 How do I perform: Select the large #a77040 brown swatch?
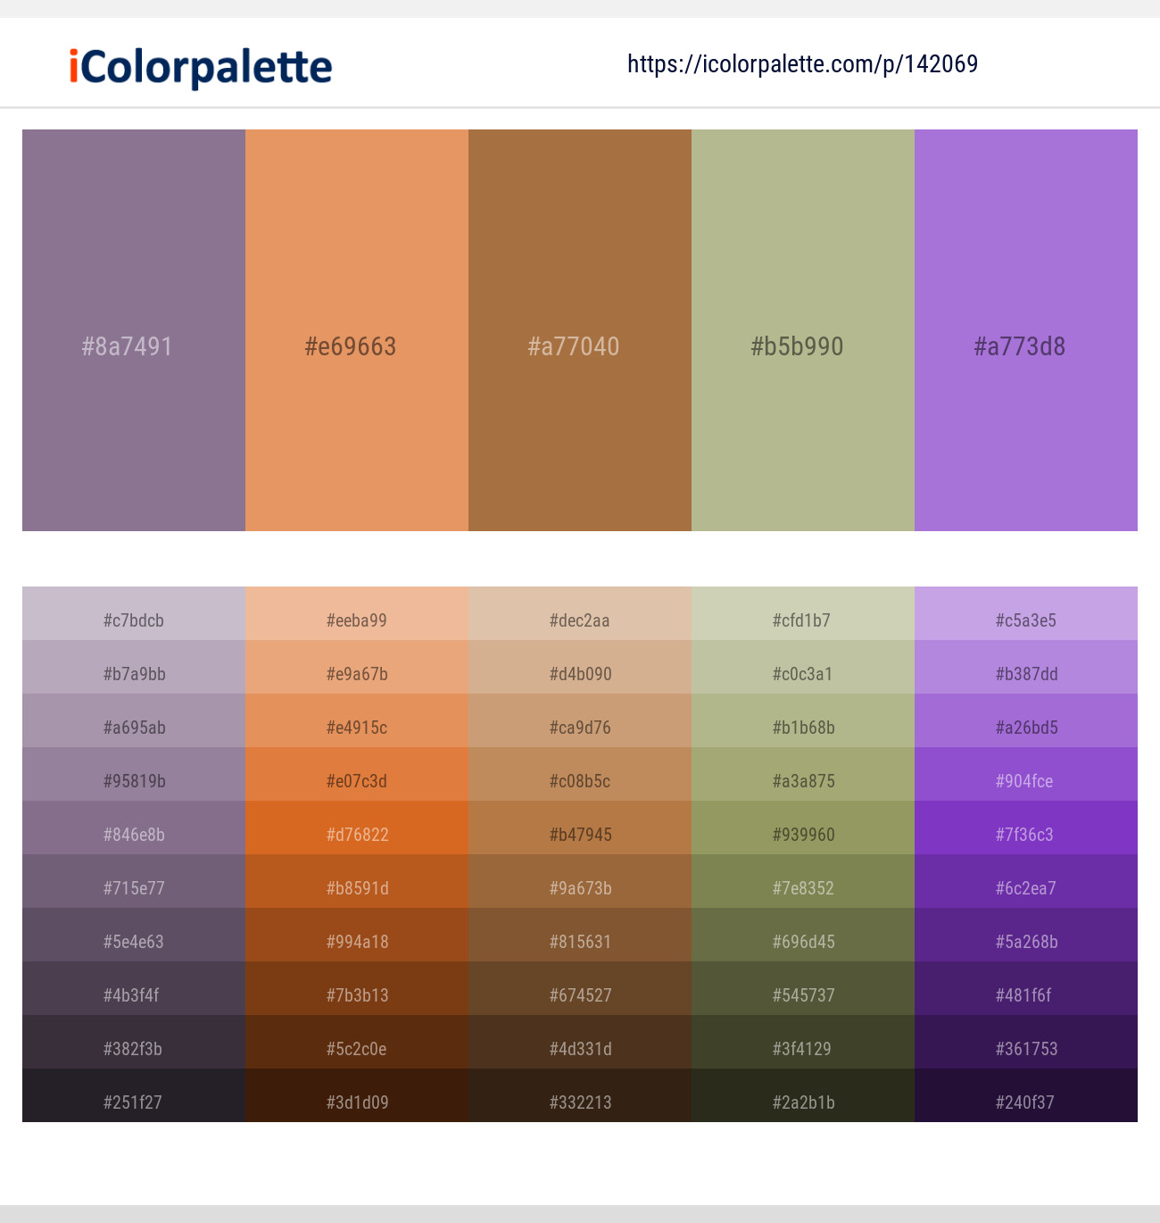[x=580, y=330]
